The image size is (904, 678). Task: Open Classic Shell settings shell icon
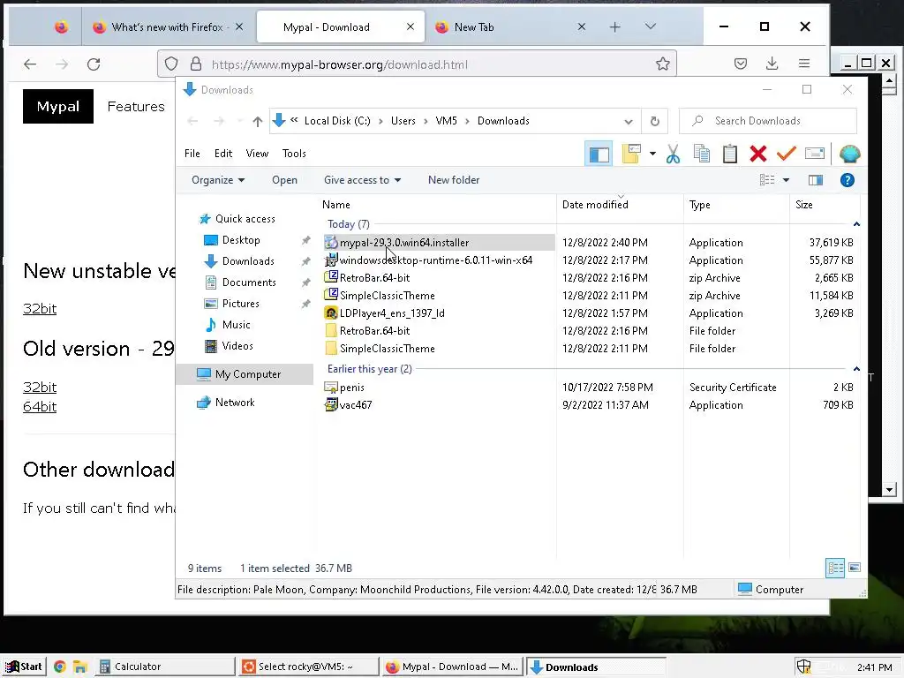click(850, 154)
